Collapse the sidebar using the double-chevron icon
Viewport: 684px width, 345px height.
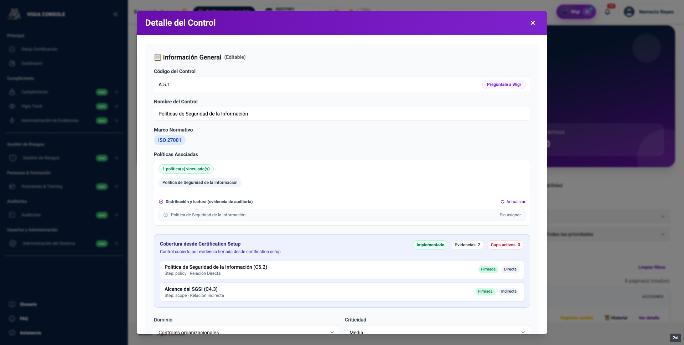(116, 14)
